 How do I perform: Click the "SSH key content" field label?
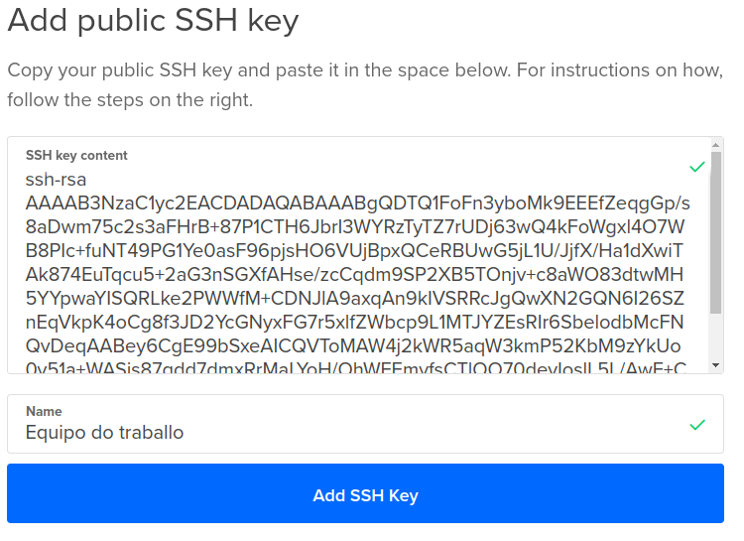point(76,156)
